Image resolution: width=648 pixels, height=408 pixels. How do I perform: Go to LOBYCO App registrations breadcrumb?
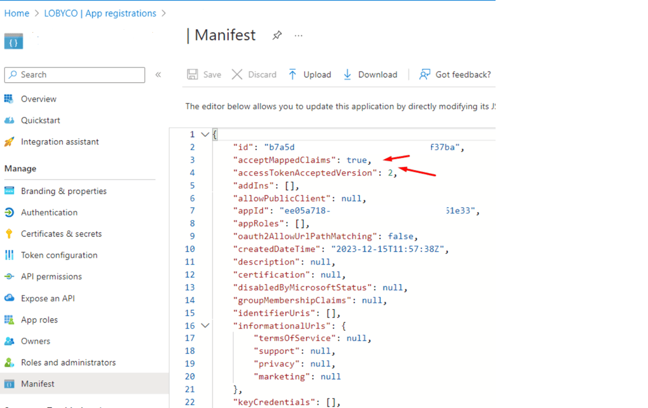[100, 14]
